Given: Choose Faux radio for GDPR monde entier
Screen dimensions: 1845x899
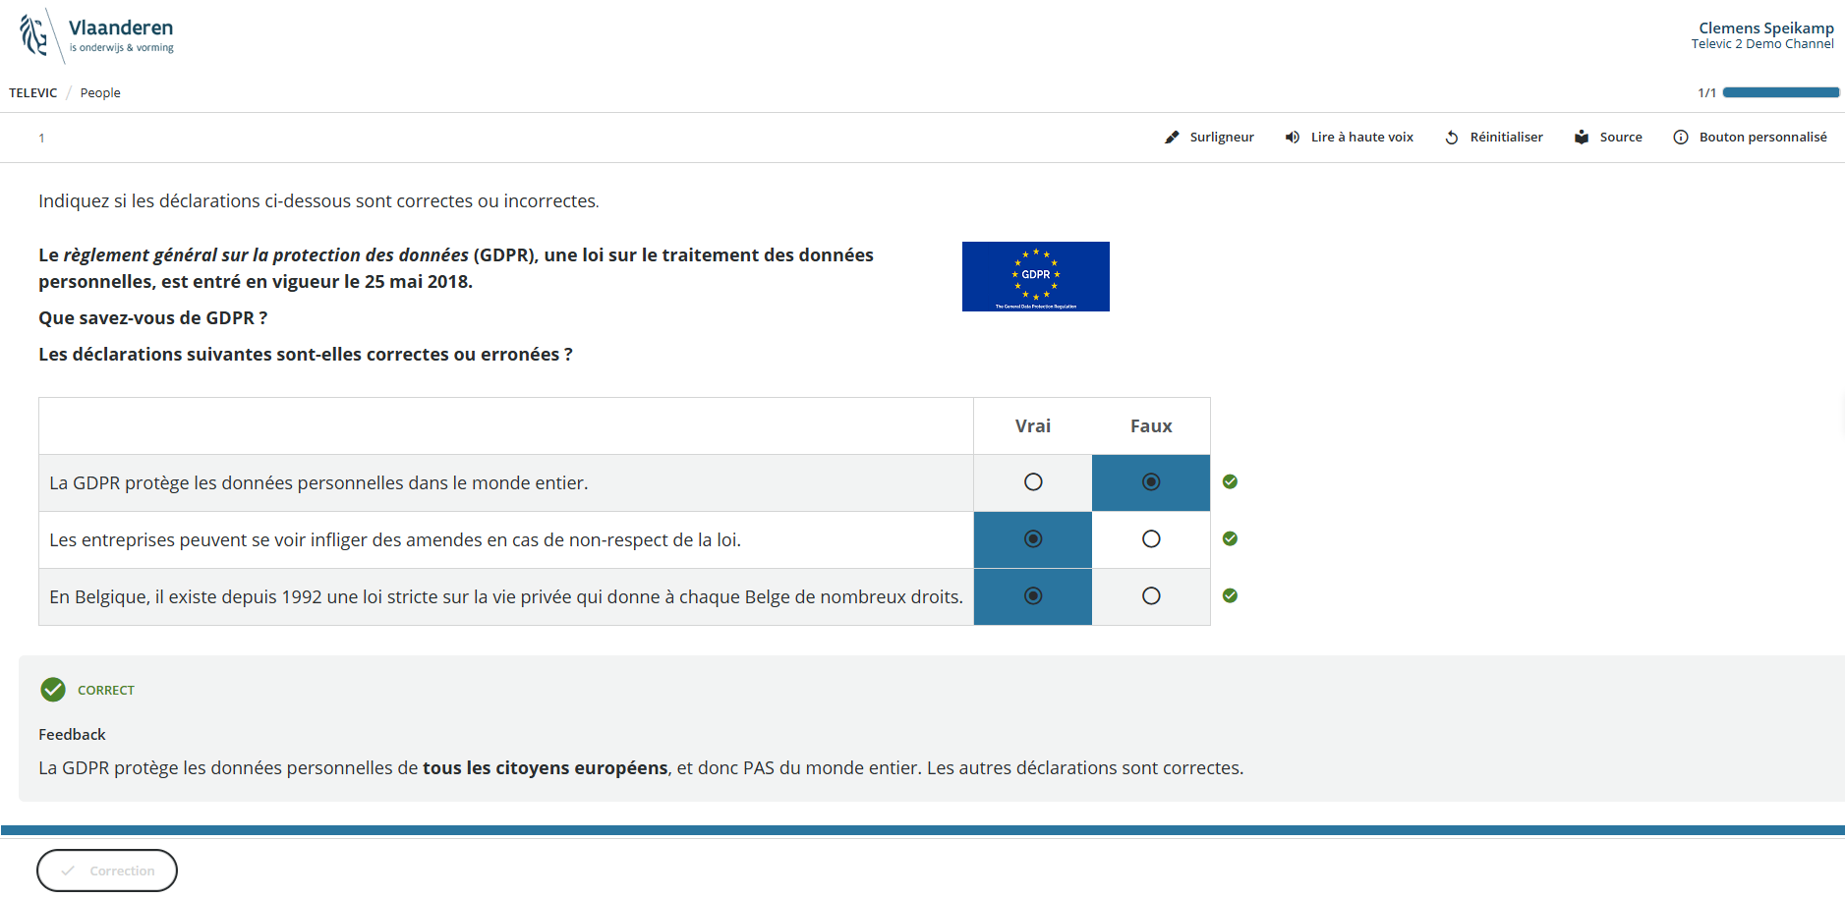Looking at the screenshot, I should (1151, 482).
